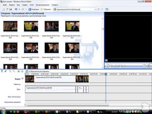Viewport: 152px width, 114px height.
Task: Open the Справка menu
Action: pyautogui.click(x=55, y=5)
